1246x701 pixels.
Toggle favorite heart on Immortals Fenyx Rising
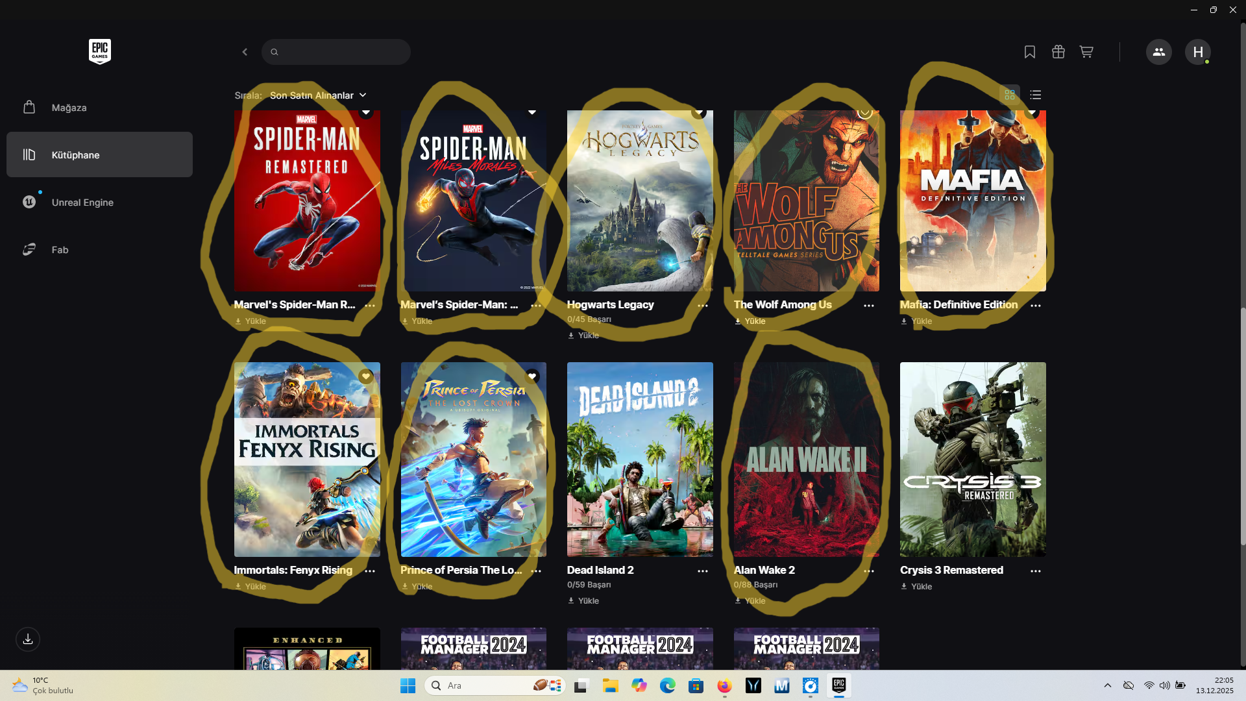(x=365, y=376)
